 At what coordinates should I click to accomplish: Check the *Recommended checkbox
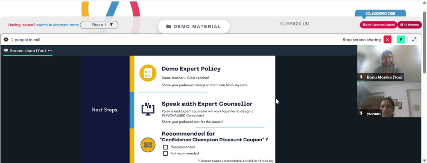click(x=165, y=147)
